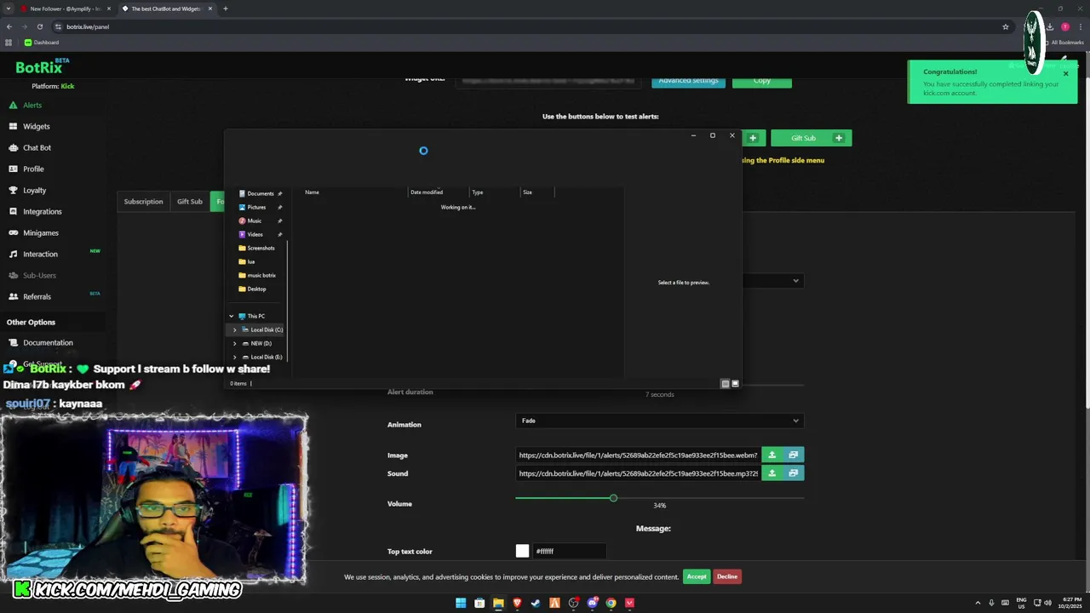The width and height of the screenshot is (1090, 613).
Task: Click the upload icon for Sound URL
Action: (772, 473)
